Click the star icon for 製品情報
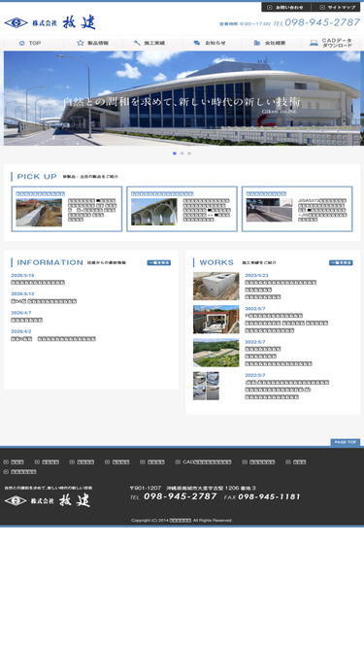This screenshot has height=648, width=364. click(x=80, y=43)
